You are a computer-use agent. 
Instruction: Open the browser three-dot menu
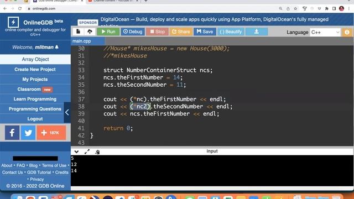(x=349, y=9)
